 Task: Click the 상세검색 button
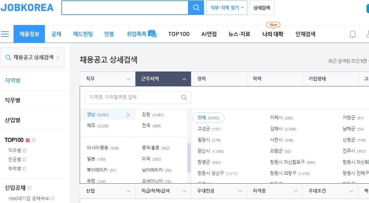tap(262, 8)
